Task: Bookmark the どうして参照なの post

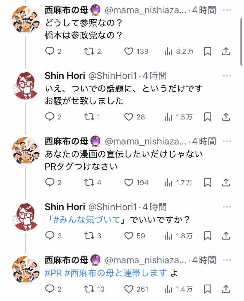Action: [208, 51]
